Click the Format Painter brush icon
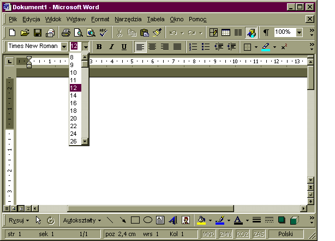Screen dimensions: 335x241 point(157,33)
